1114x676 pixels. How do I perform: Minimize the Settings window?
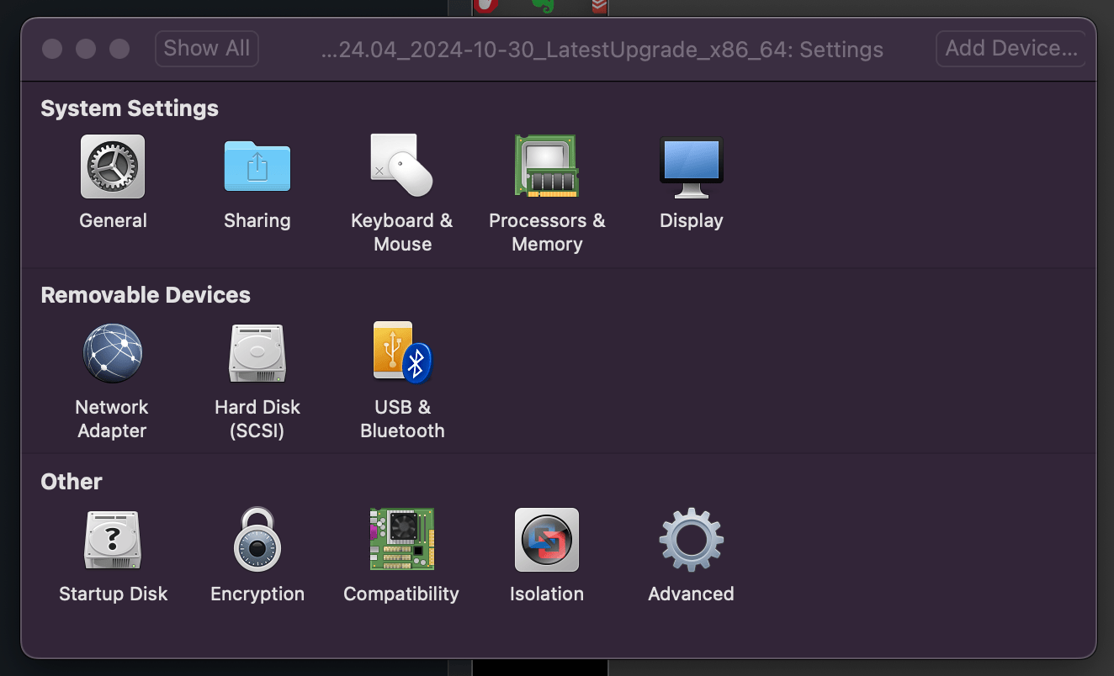(86, 49)
